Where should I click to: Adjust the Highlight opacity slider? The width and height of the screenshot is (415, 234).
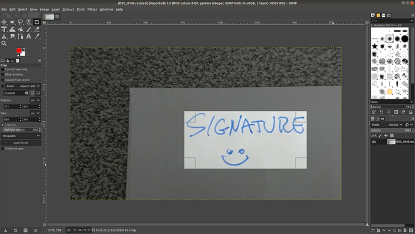coord(21,129)
